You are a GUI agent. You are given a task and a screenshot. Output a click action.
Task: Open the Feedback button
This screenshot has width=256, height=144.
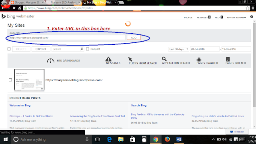click(237, 132)
